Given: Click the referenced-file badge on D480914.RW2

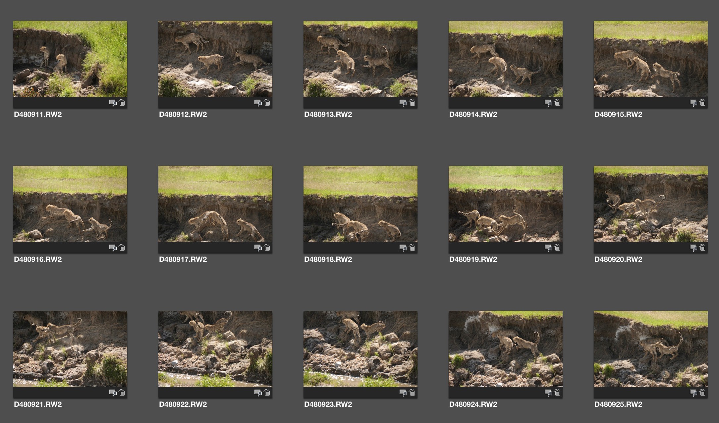Looking at the screenshot, I should (x=548, y=103).
